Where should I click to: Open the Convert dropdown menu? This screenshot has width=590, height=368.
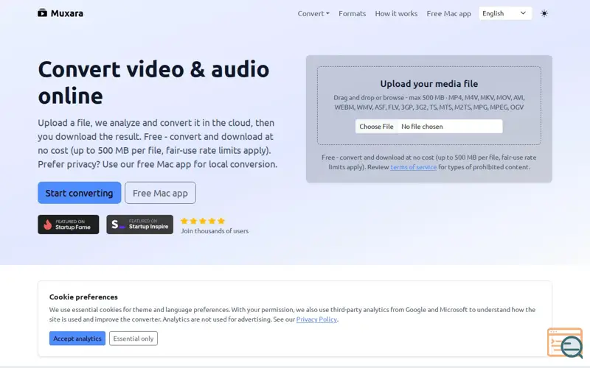[x=313, y=13]
